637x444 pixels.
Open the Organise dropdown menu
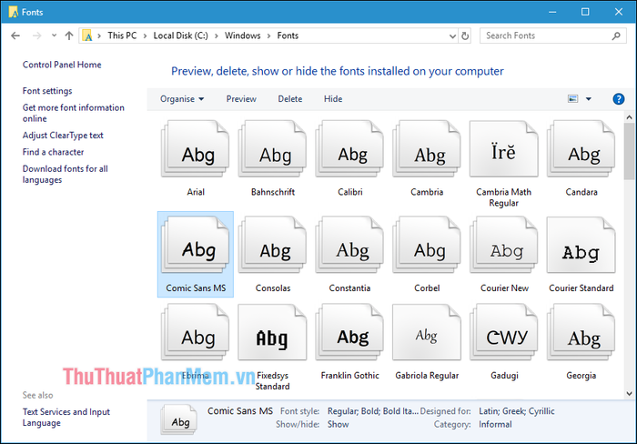[182, 98]
